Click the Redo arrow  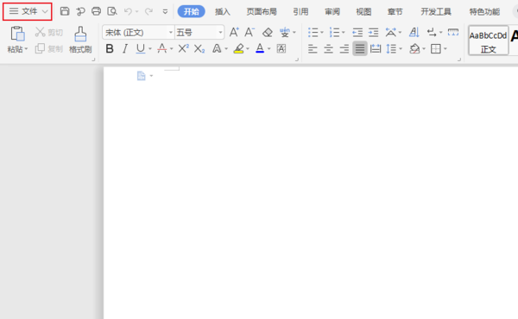[x=149, y=11]
